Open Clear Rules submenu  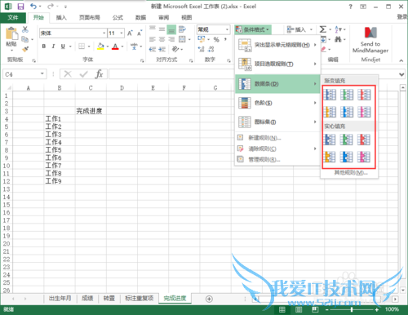coord(277,149)
